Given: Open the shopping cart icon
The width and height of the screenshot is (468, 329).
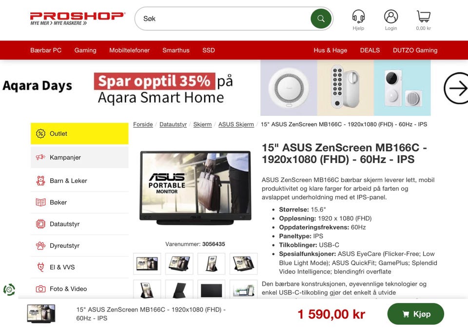Looking at the screenshot, I should coord(423,16).
